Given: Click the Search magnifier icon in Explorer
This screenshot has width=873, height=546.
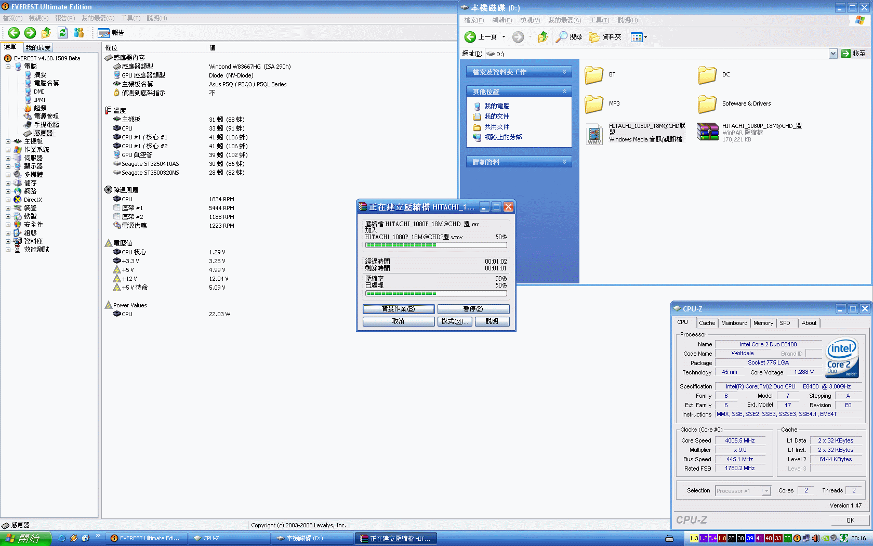Looking at the screenshot, I should [562, 37].
